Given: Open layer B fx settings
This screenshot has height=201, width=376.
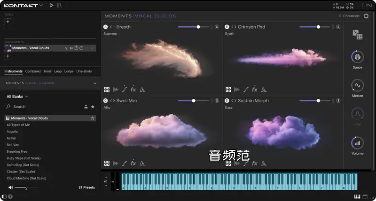Looking at the screenshot, I should pyautogui.click(x=254, y=89).
